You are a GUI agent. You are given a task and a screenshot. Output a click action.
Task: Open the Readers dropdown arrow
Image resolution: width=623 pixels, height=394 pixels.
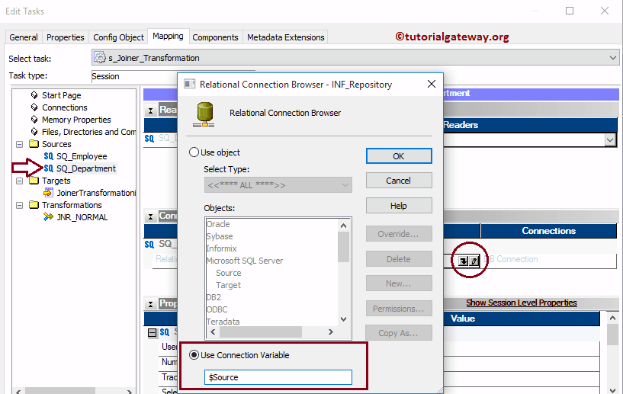point(610,139)
